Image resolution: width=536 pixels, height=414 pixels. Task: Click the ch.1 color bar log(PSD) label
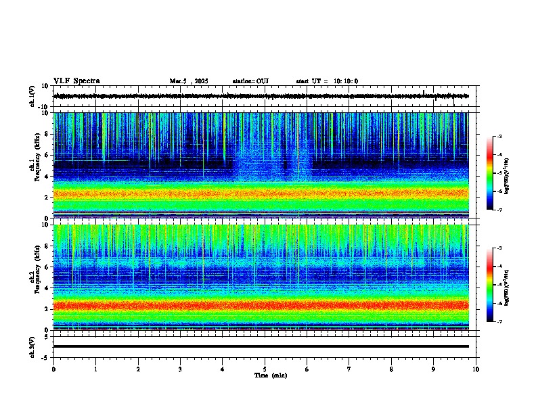click(x=506, y=176)
